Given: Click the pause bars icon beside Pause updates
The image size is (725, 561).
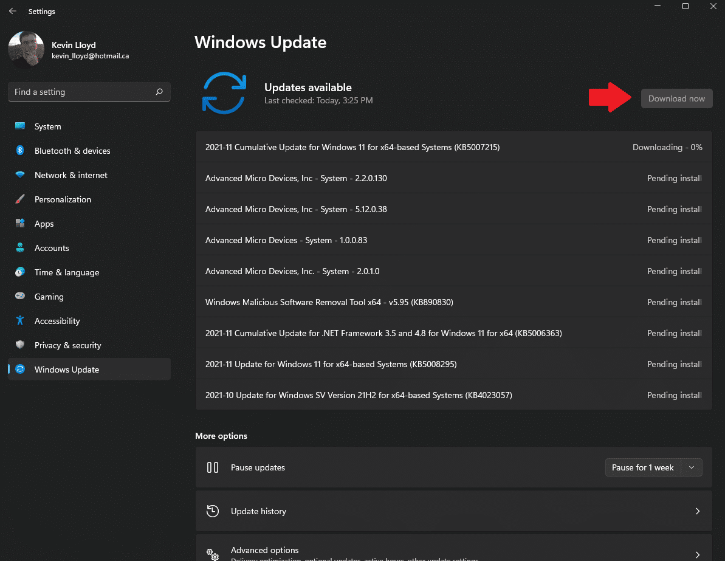Looking at the screenshot, I should (x=213, y=467).
